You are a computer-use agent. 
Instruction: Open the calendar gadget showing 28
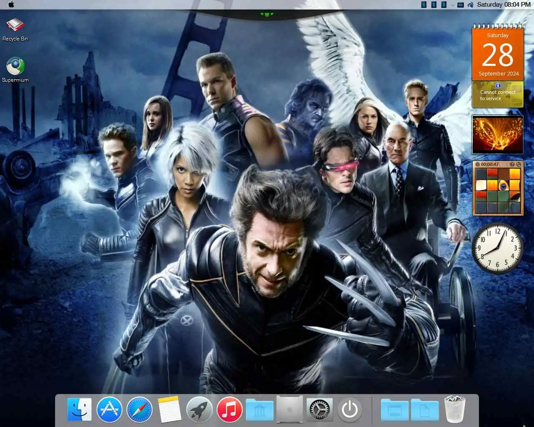(498, 52)
